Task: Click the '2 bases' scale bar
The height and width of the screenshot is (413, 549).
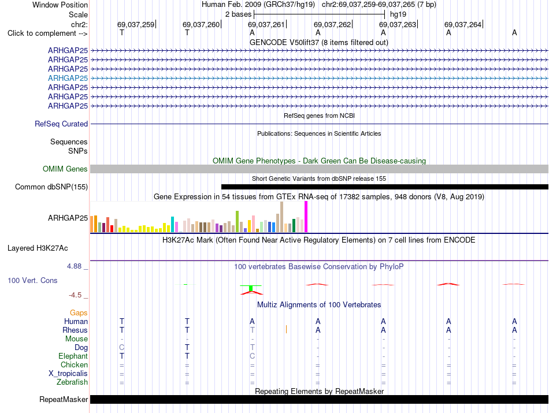Action: pos(320,14)
